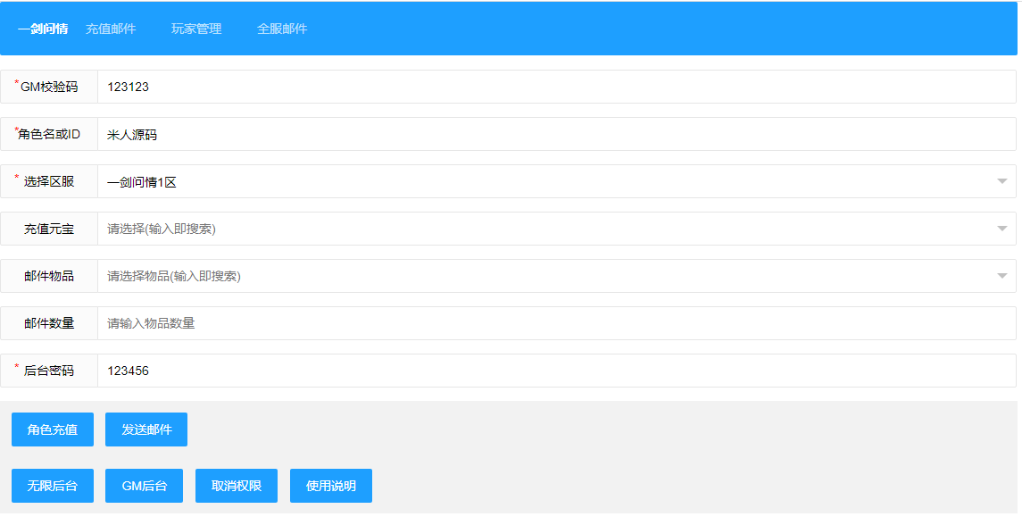Open the GM后台 button

tap(144, 486)
